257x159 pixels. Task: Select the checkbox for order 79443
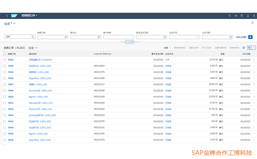coord(5,109)
